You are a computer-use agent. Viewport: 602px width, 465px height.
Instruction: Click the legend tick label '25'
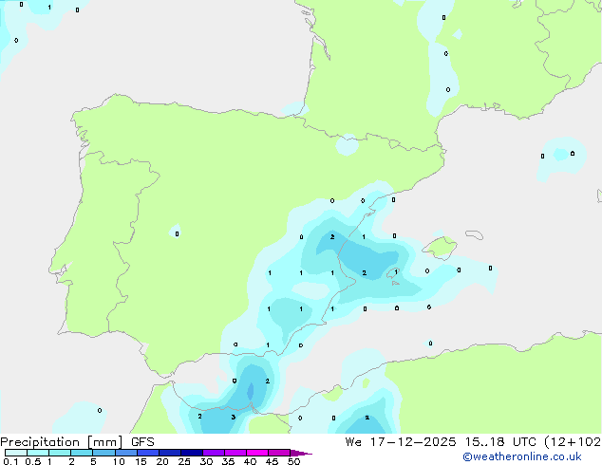point(184,461)
